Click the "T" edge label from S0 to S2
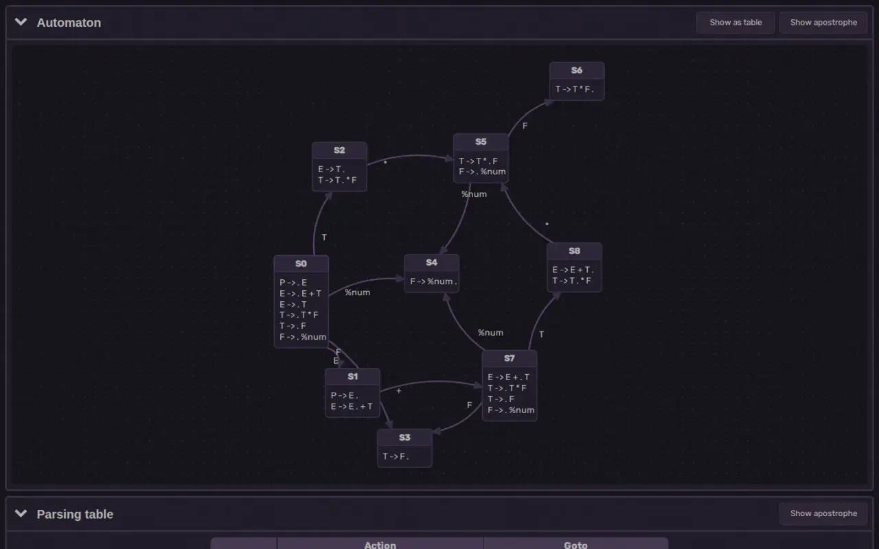The width and height of the screenshot is (879, 549). pyautogui.click(x=324, y=237)
